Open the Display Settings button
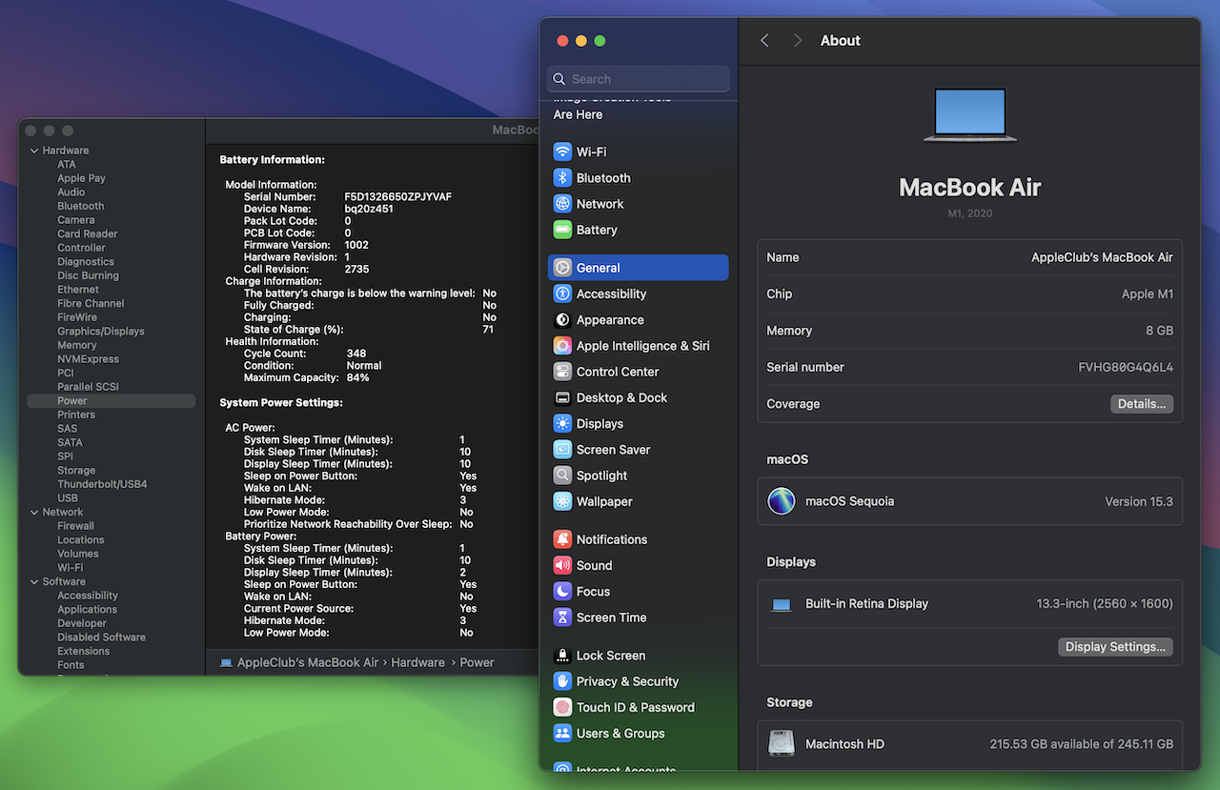 [x=1115, y=647]
